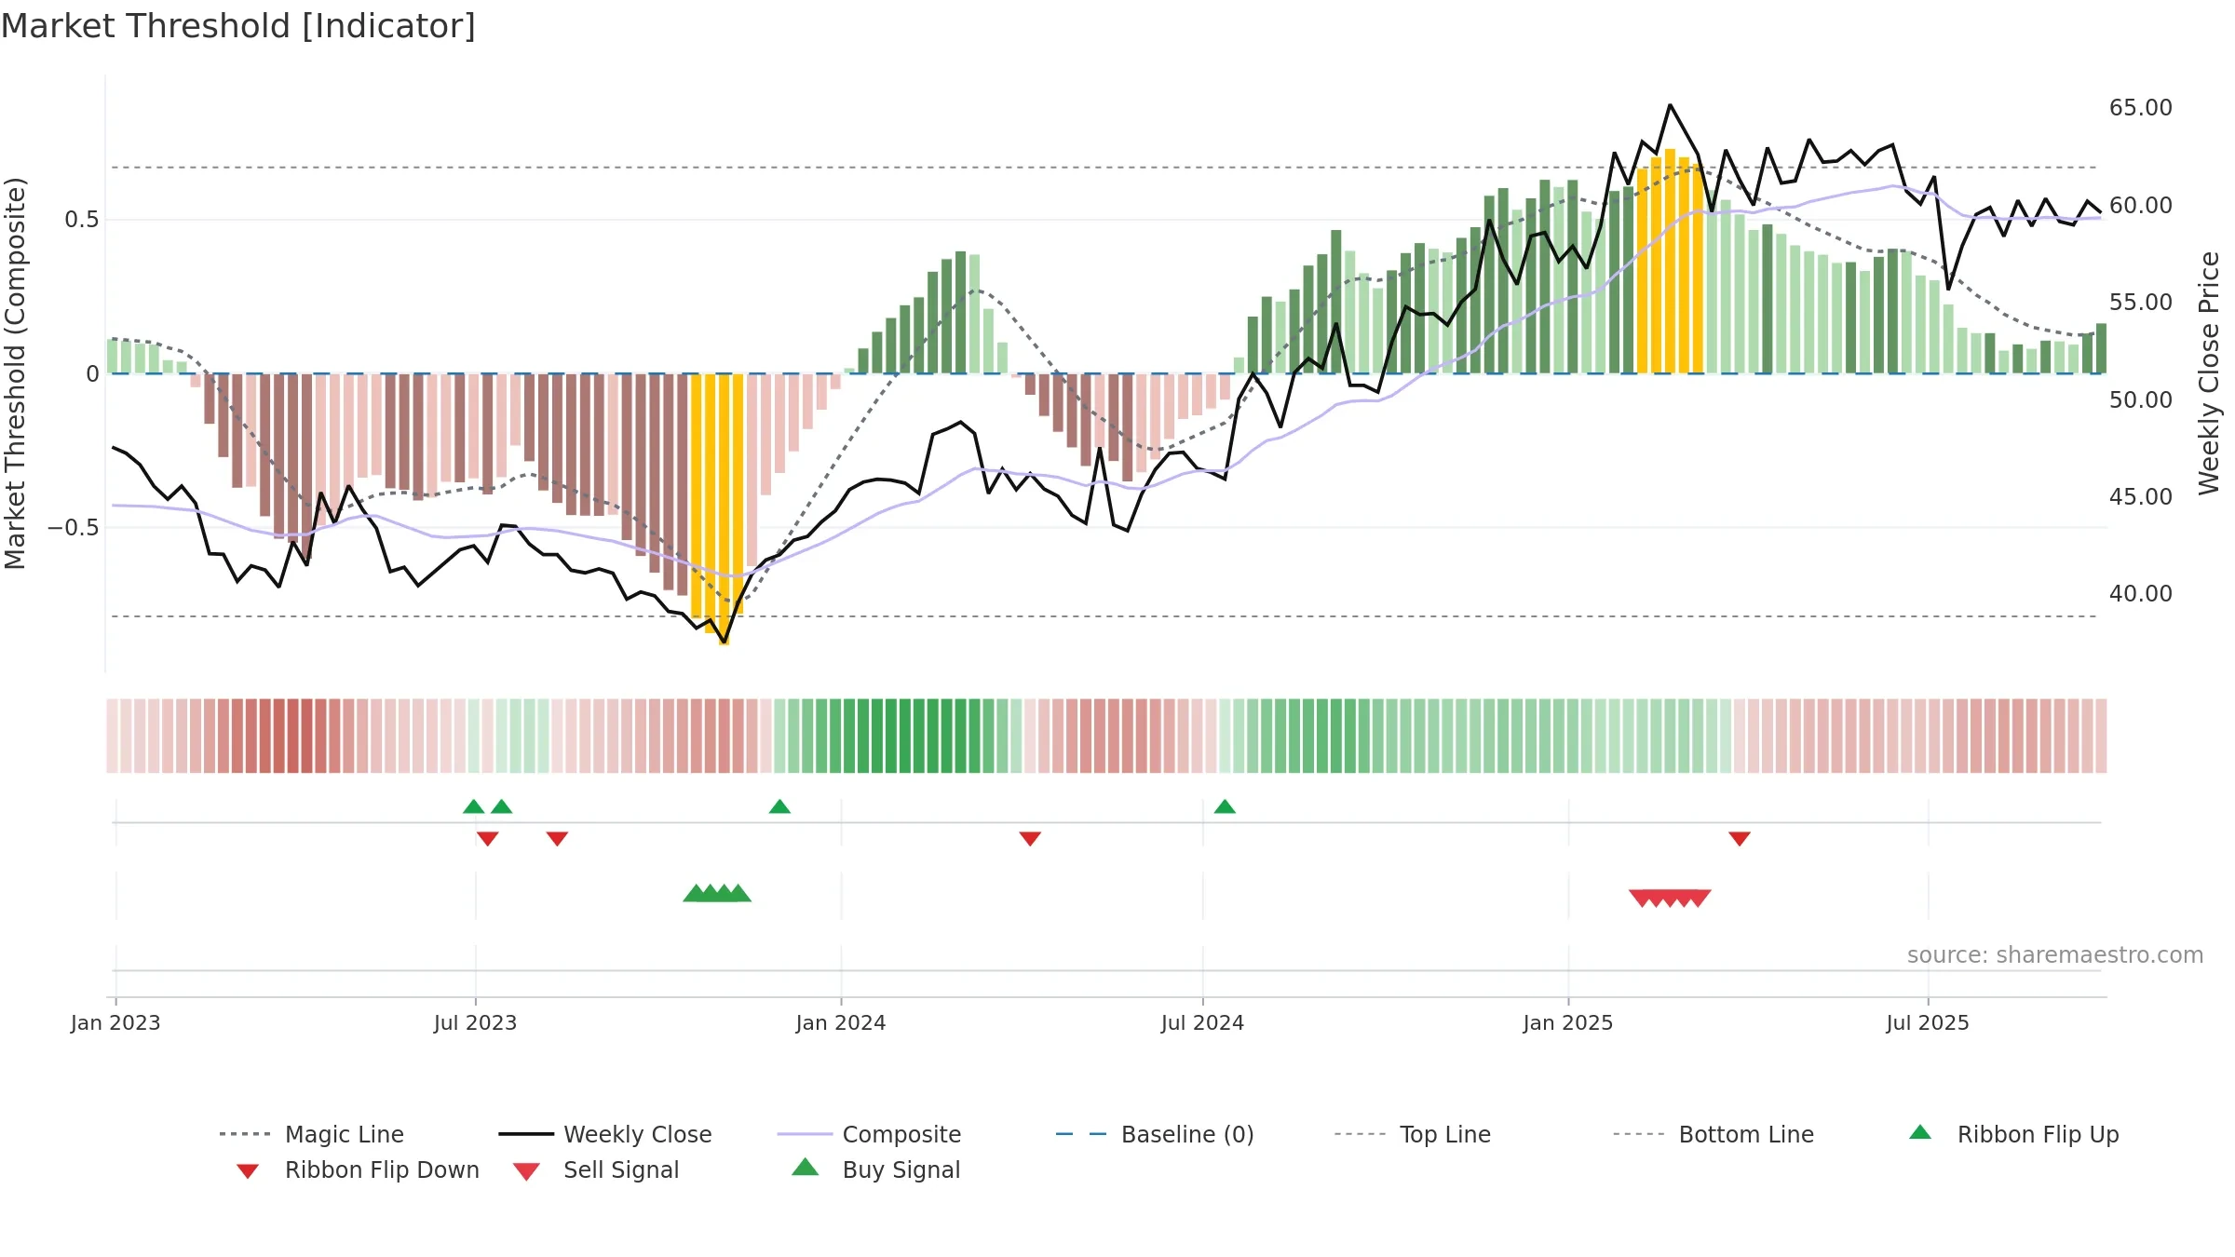Click the red triangle beside Sell Signal legend

click(526, 1171)
